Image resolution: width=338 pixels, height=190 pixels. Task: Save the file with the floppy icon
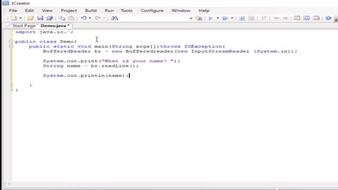(x=40, y=18)
